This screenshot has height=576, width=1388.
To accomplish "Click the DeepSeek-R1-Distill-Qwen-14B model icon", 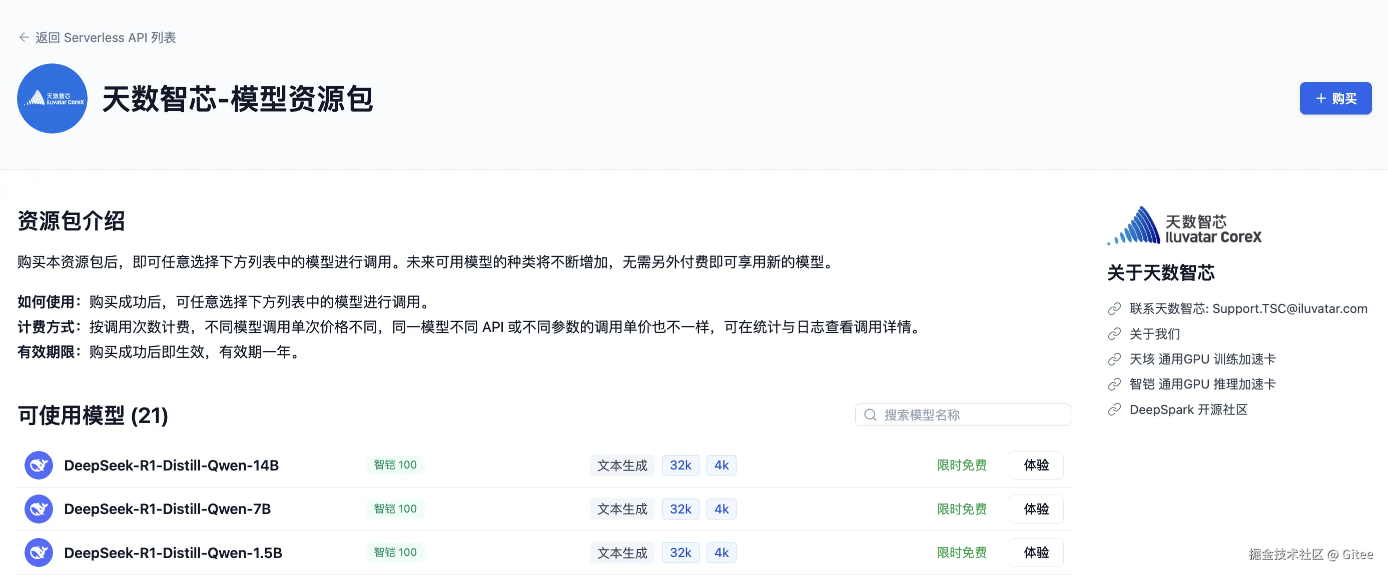I will [x=39, y=465].
